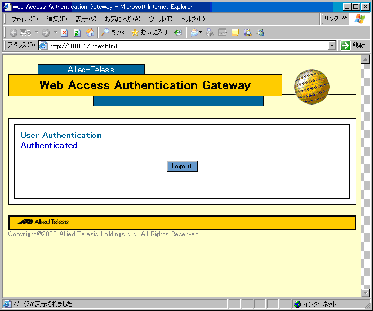Expand the Links (リンク) toolbar chevron
Image resolution: width=373 pixels, height=311 pixels.
click(344, 18)
